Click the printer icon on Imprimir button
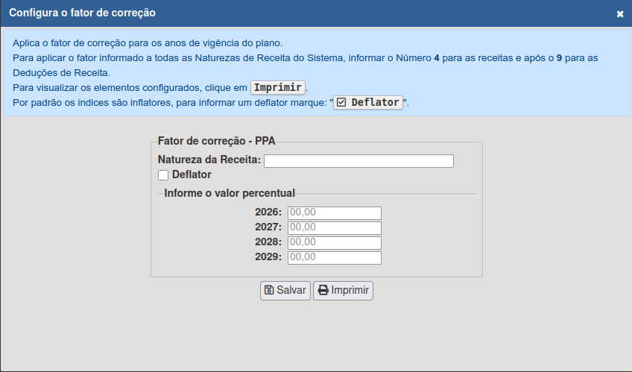Image resolution: width=632 pixels, height=372 pixels. (323, 290)
